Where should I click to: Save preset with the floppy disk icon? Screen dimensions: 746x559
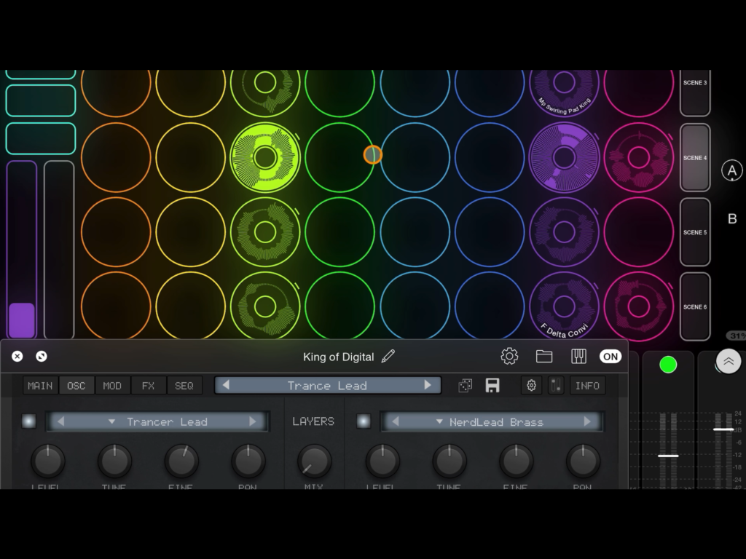(492, 386)
